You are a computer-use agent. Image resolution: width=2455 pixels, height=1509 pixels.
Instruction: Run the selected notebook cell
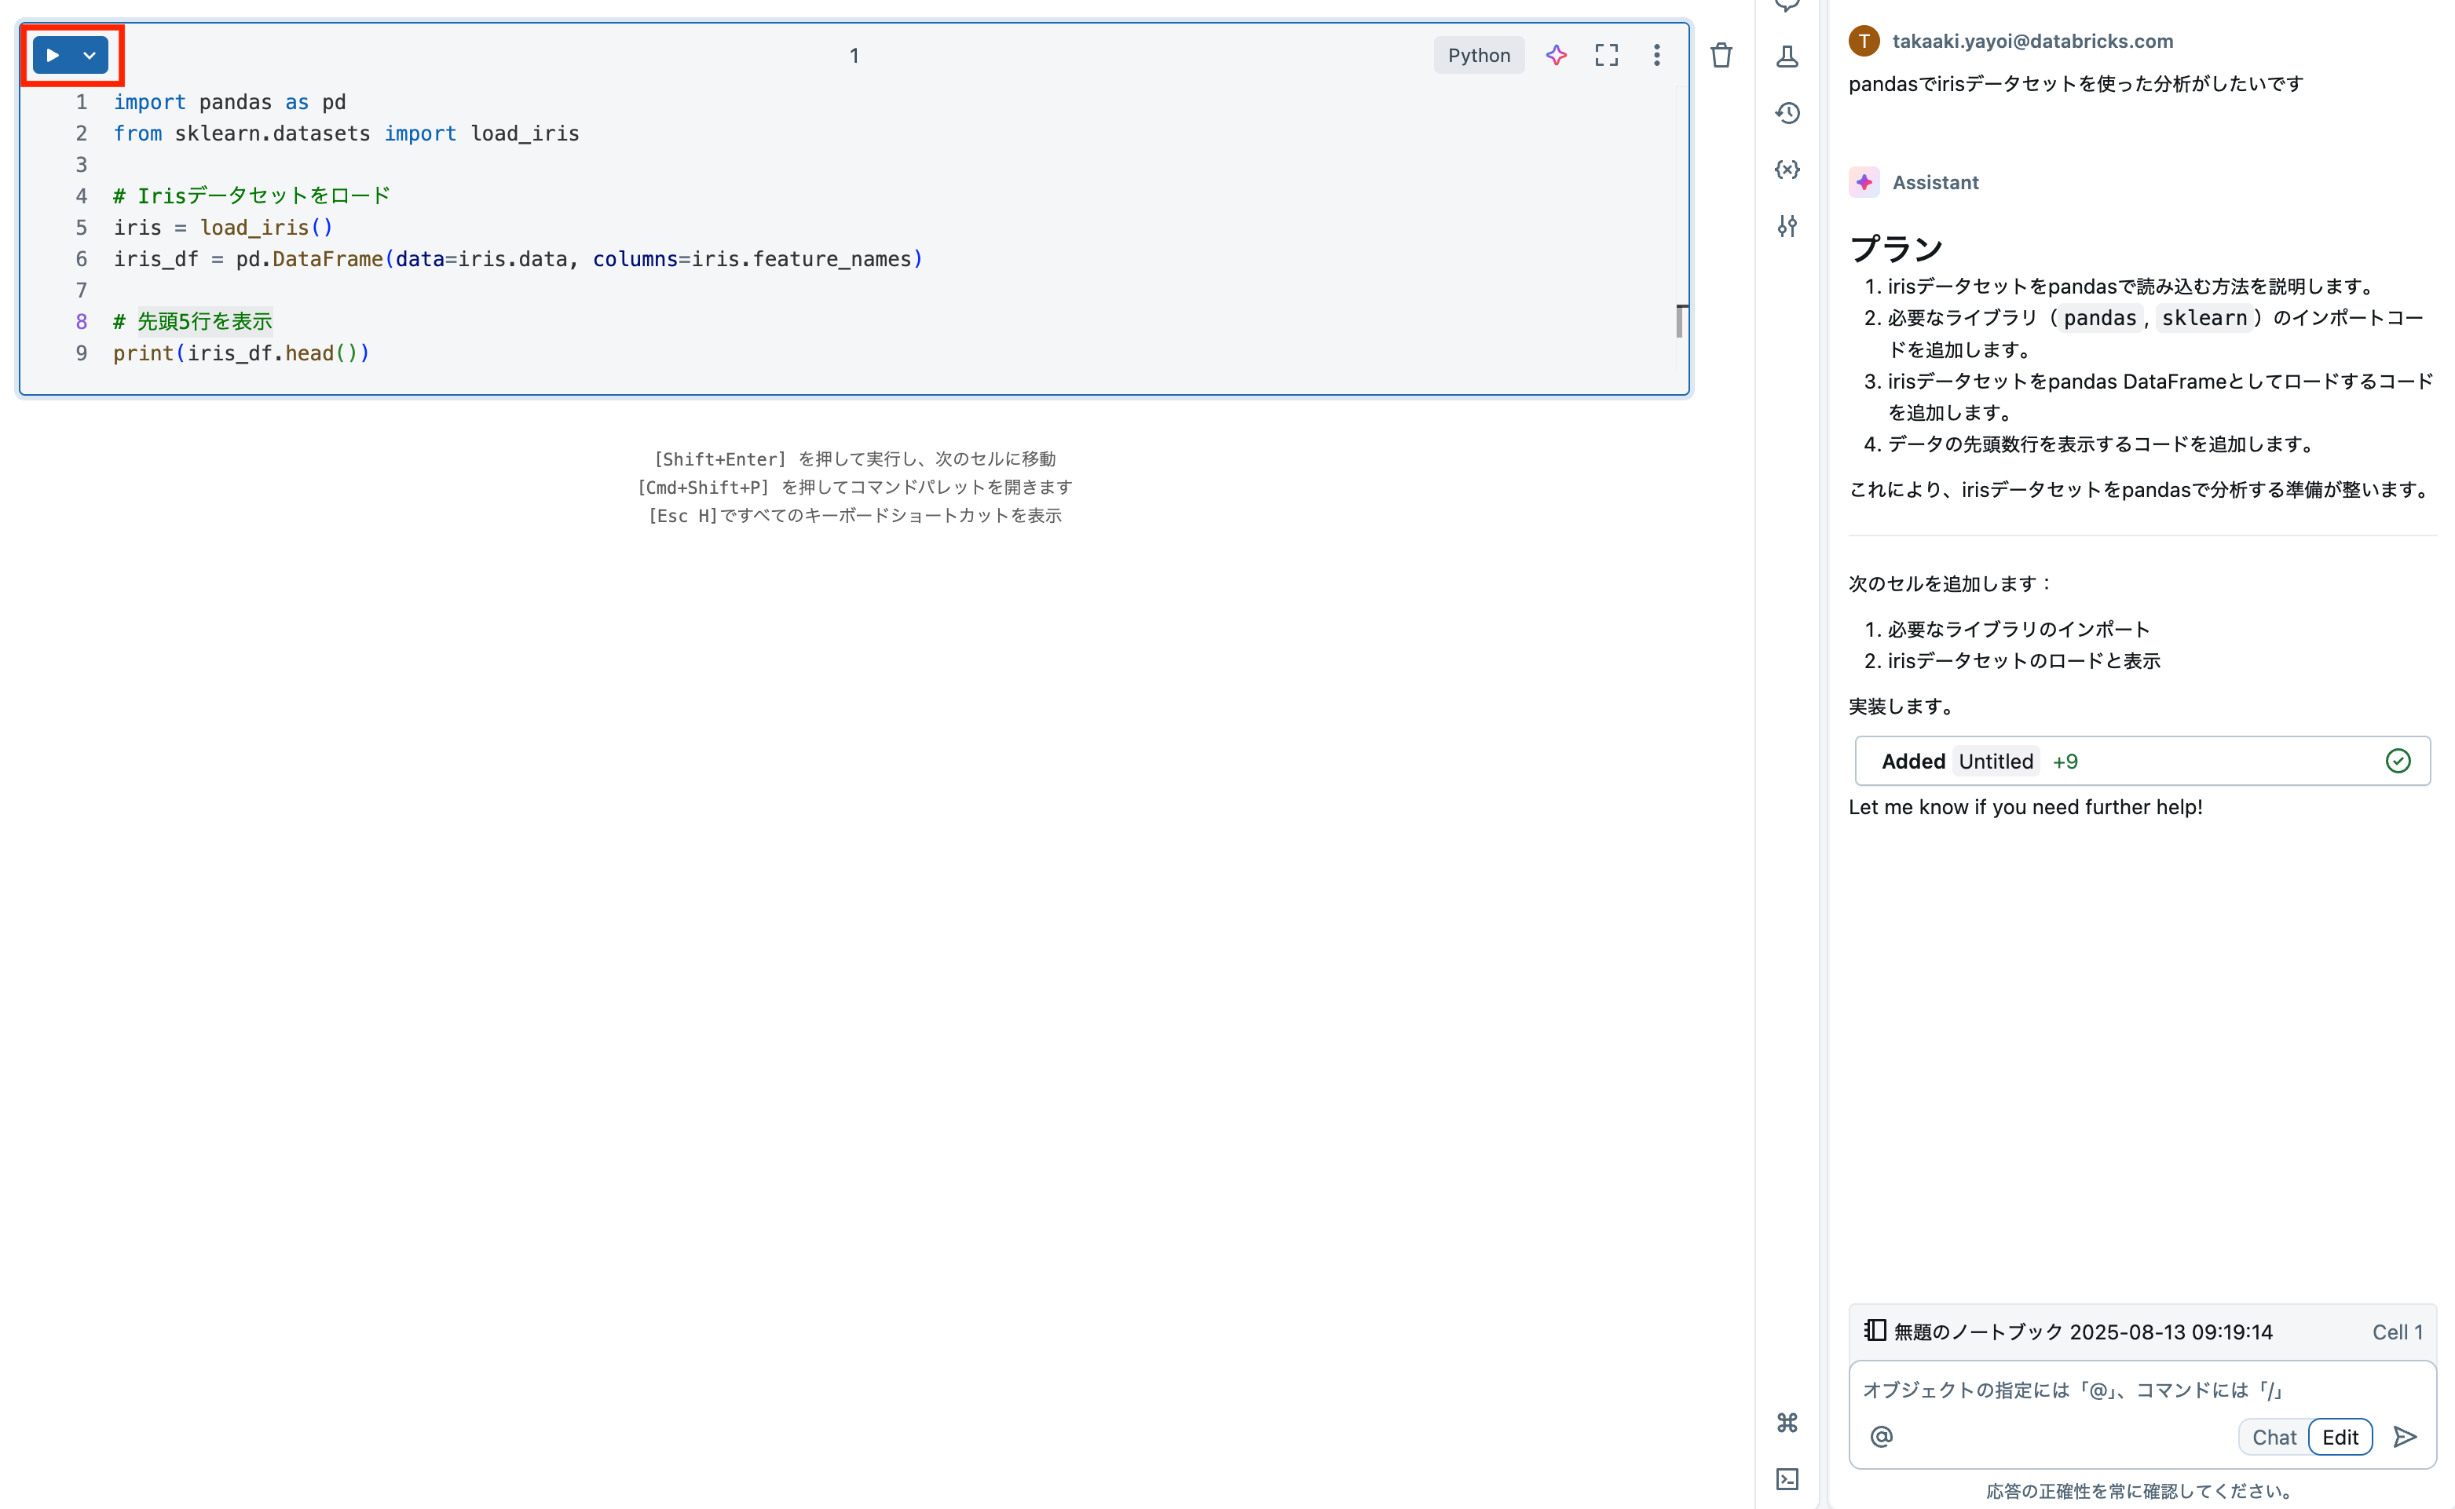[x=54, y=55]
